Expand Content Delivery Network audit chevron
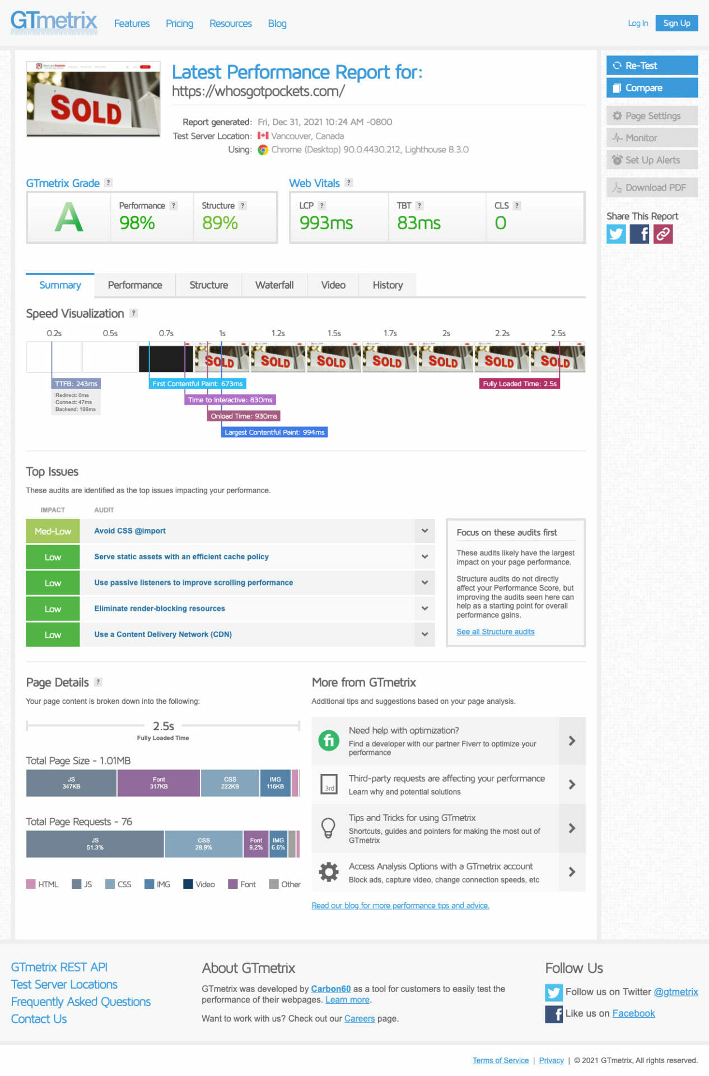Viewport: 709px width, 1076px height. tap(425, 634)
